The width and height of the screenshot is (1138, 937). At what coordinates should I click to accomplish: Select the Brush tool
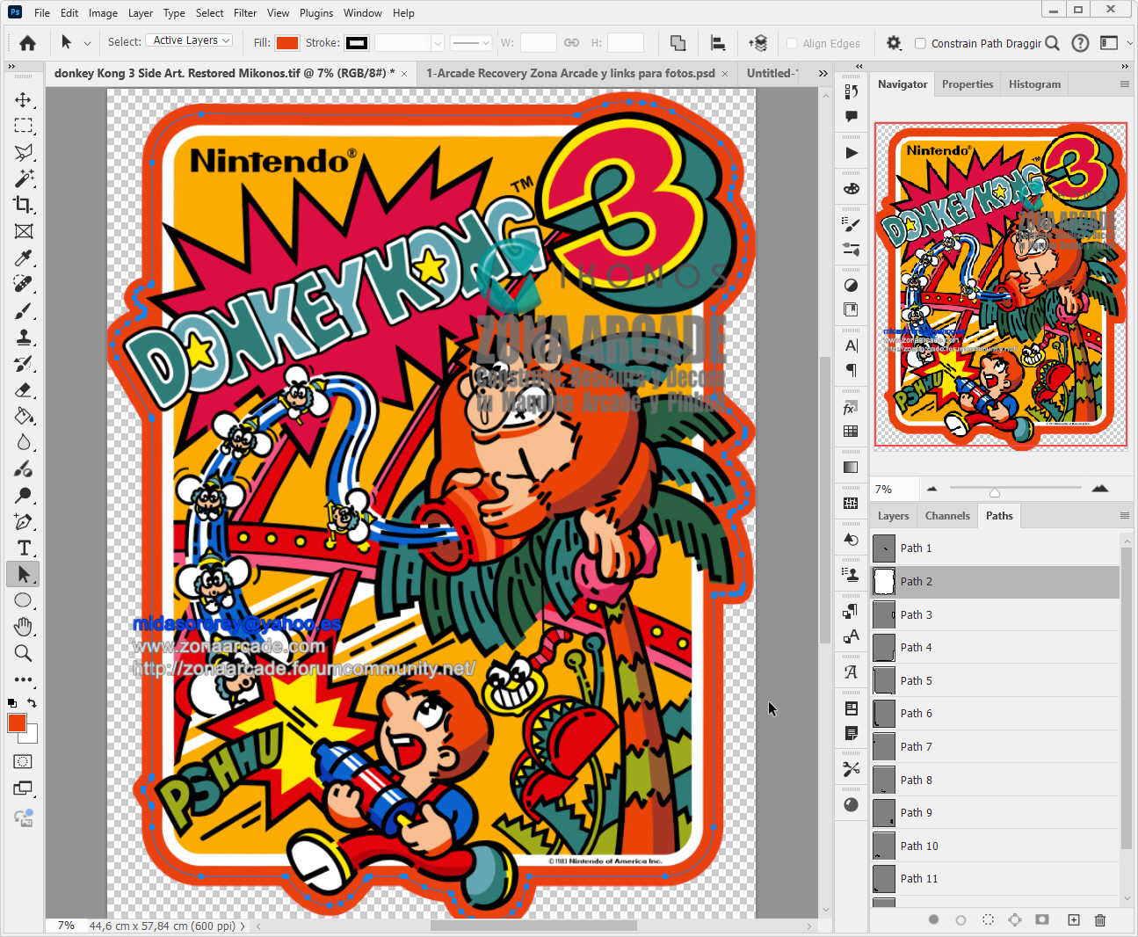[24, 310]
